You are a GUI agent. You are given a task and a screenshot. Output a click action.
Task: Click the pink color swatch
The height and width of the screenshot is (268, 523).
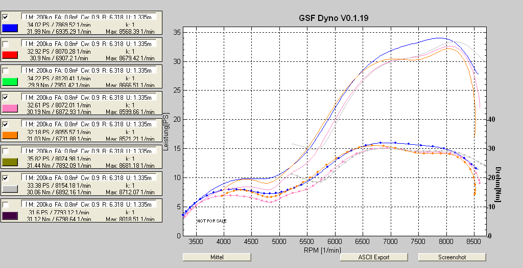(10, 108)
